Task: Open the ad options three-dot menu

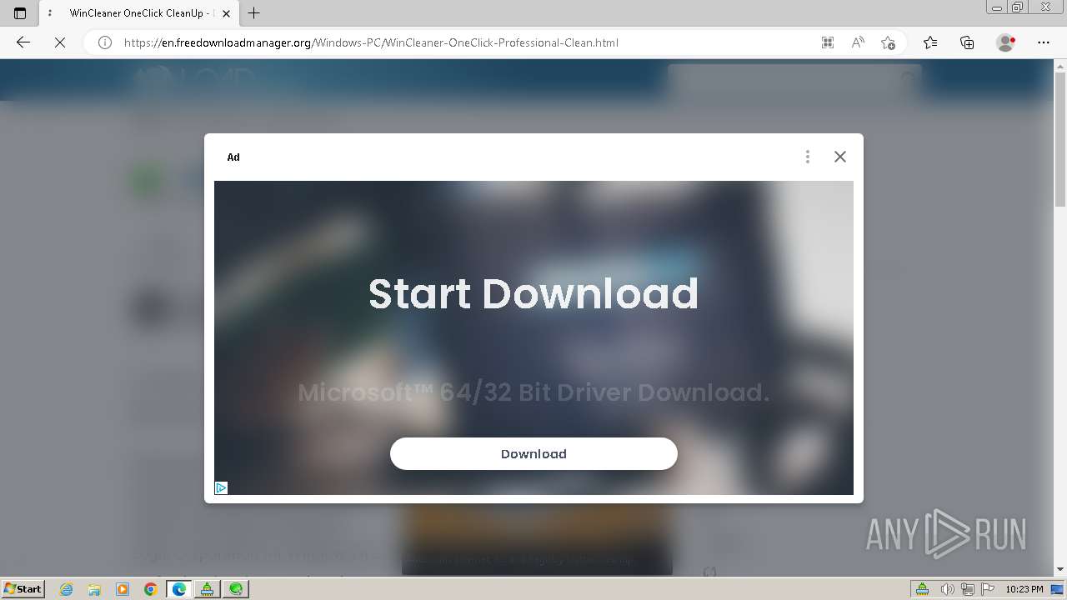Action: click(x=807, y=157)
